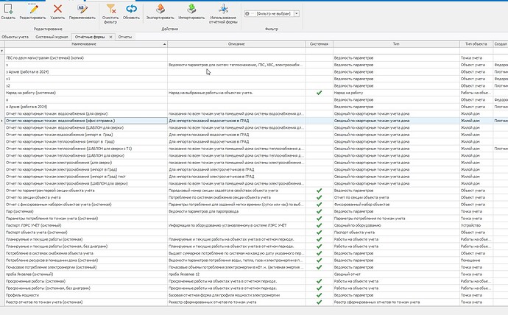Click the row indicator arrow of the selected row
This screenshot has height=315, width=508.
(2, 121)
